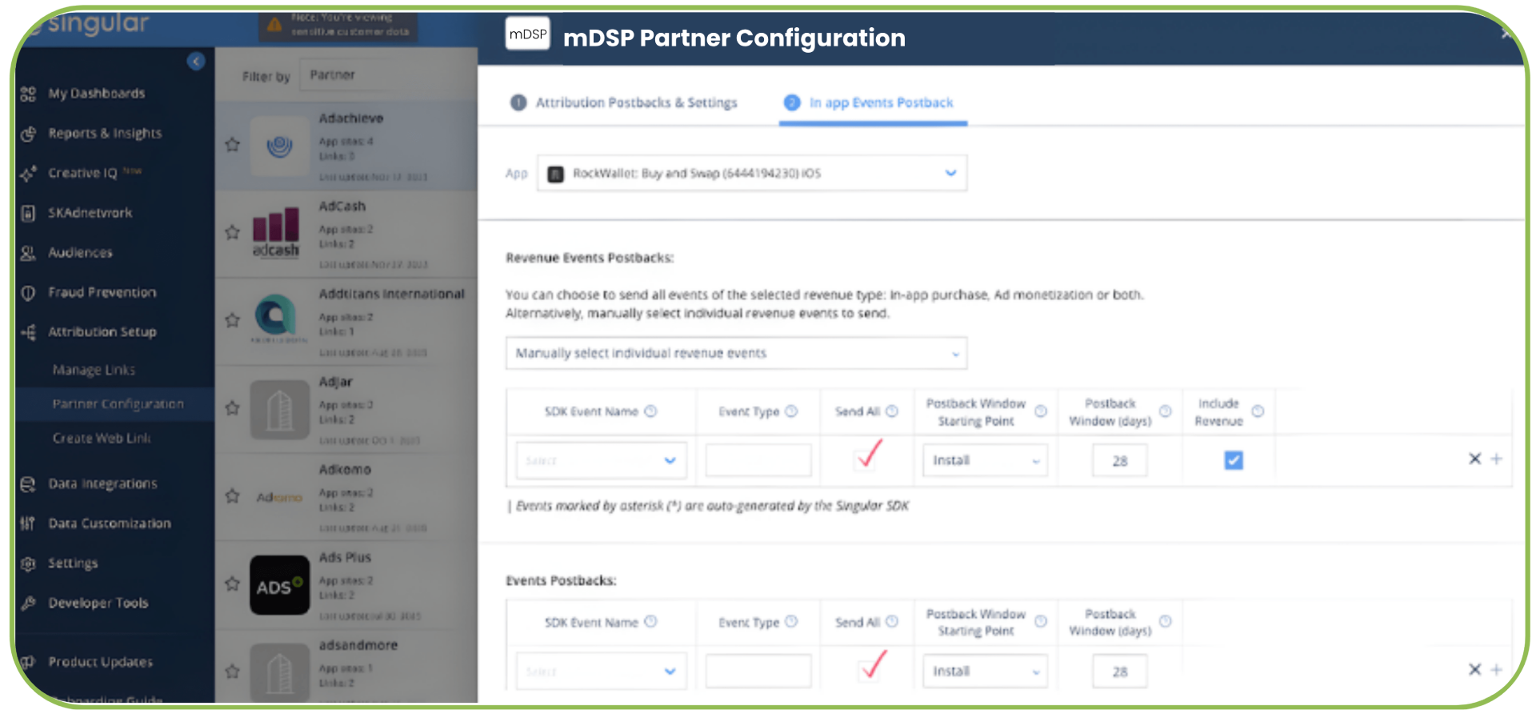Screen dimensions: 1536x718
Task: Open Events Postbacks SDK Event Name dropdown
Action: [601, 671]
